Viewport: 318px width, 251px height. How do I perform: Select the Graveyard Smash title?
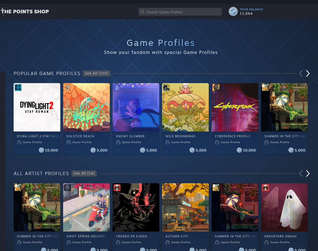point(280,236)
